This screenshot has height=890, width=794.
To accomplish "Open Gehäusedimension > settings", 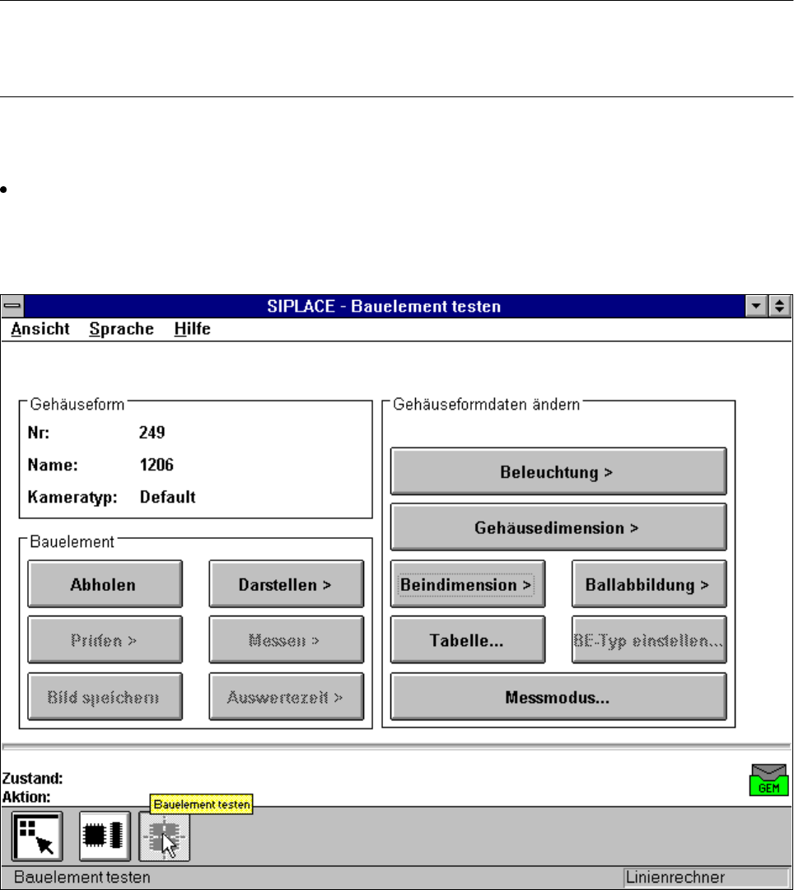I will tap(558, 527).
